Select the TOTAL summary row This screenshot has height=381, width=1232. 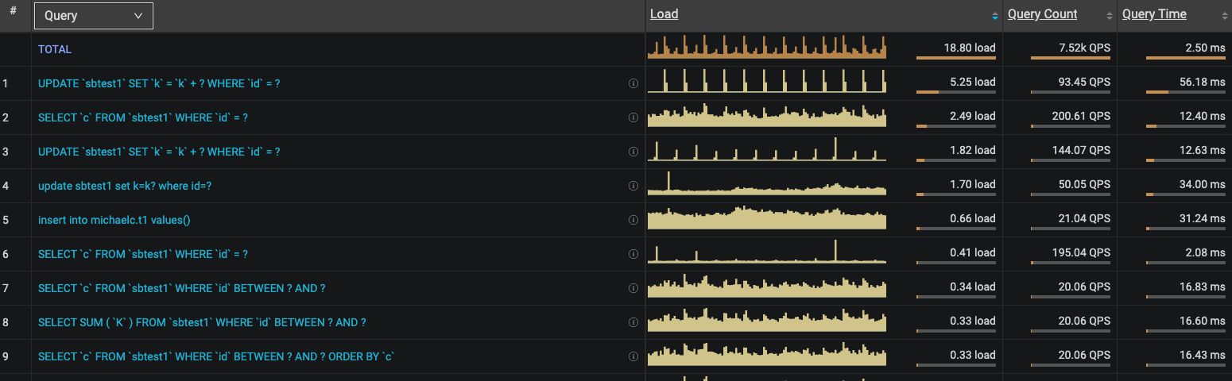coord(55,49)
